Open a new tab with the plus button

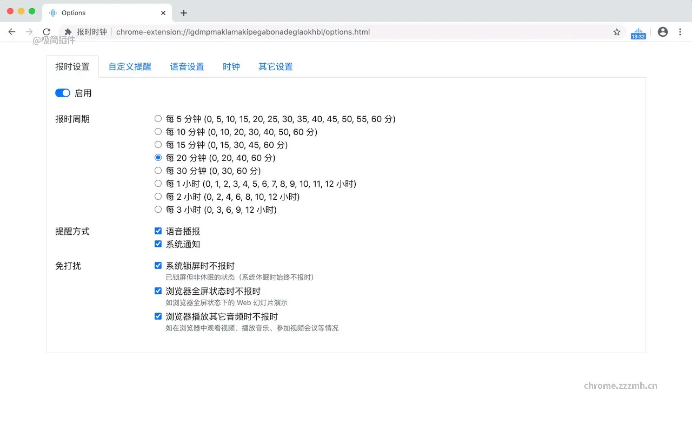(x=183, y=12)
